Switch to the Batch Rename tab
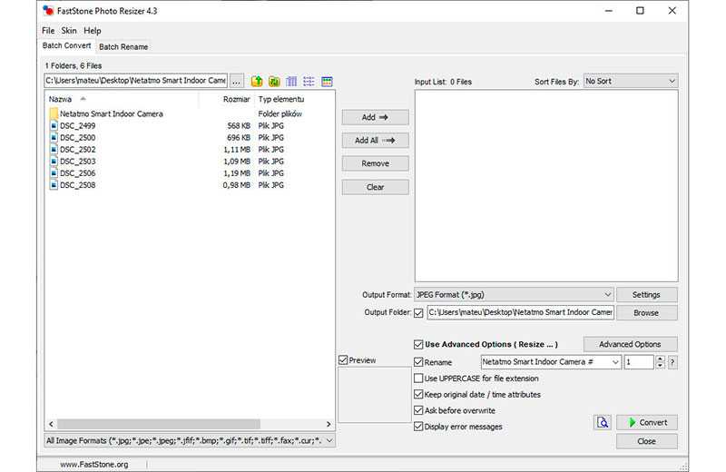This screenshot has height=472, width=726. pos(123,47)
